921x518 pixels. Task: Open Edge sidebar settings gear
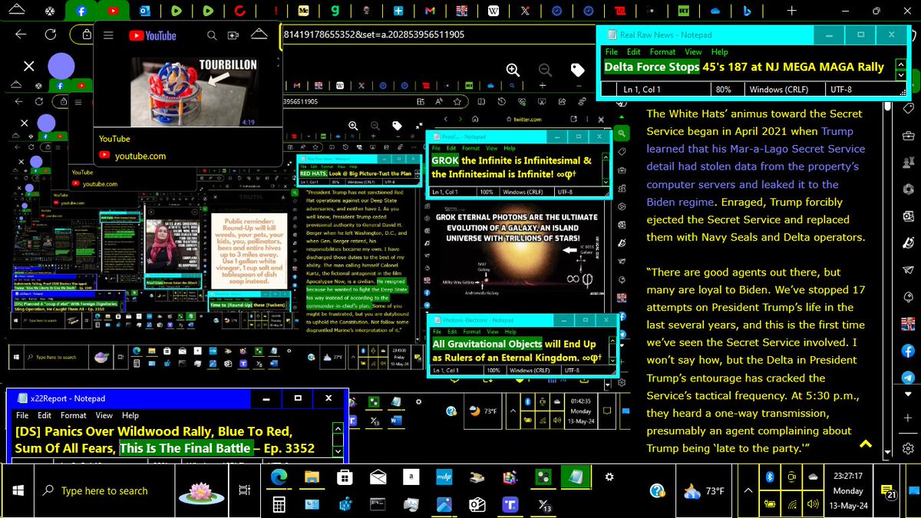coord(908,447)
